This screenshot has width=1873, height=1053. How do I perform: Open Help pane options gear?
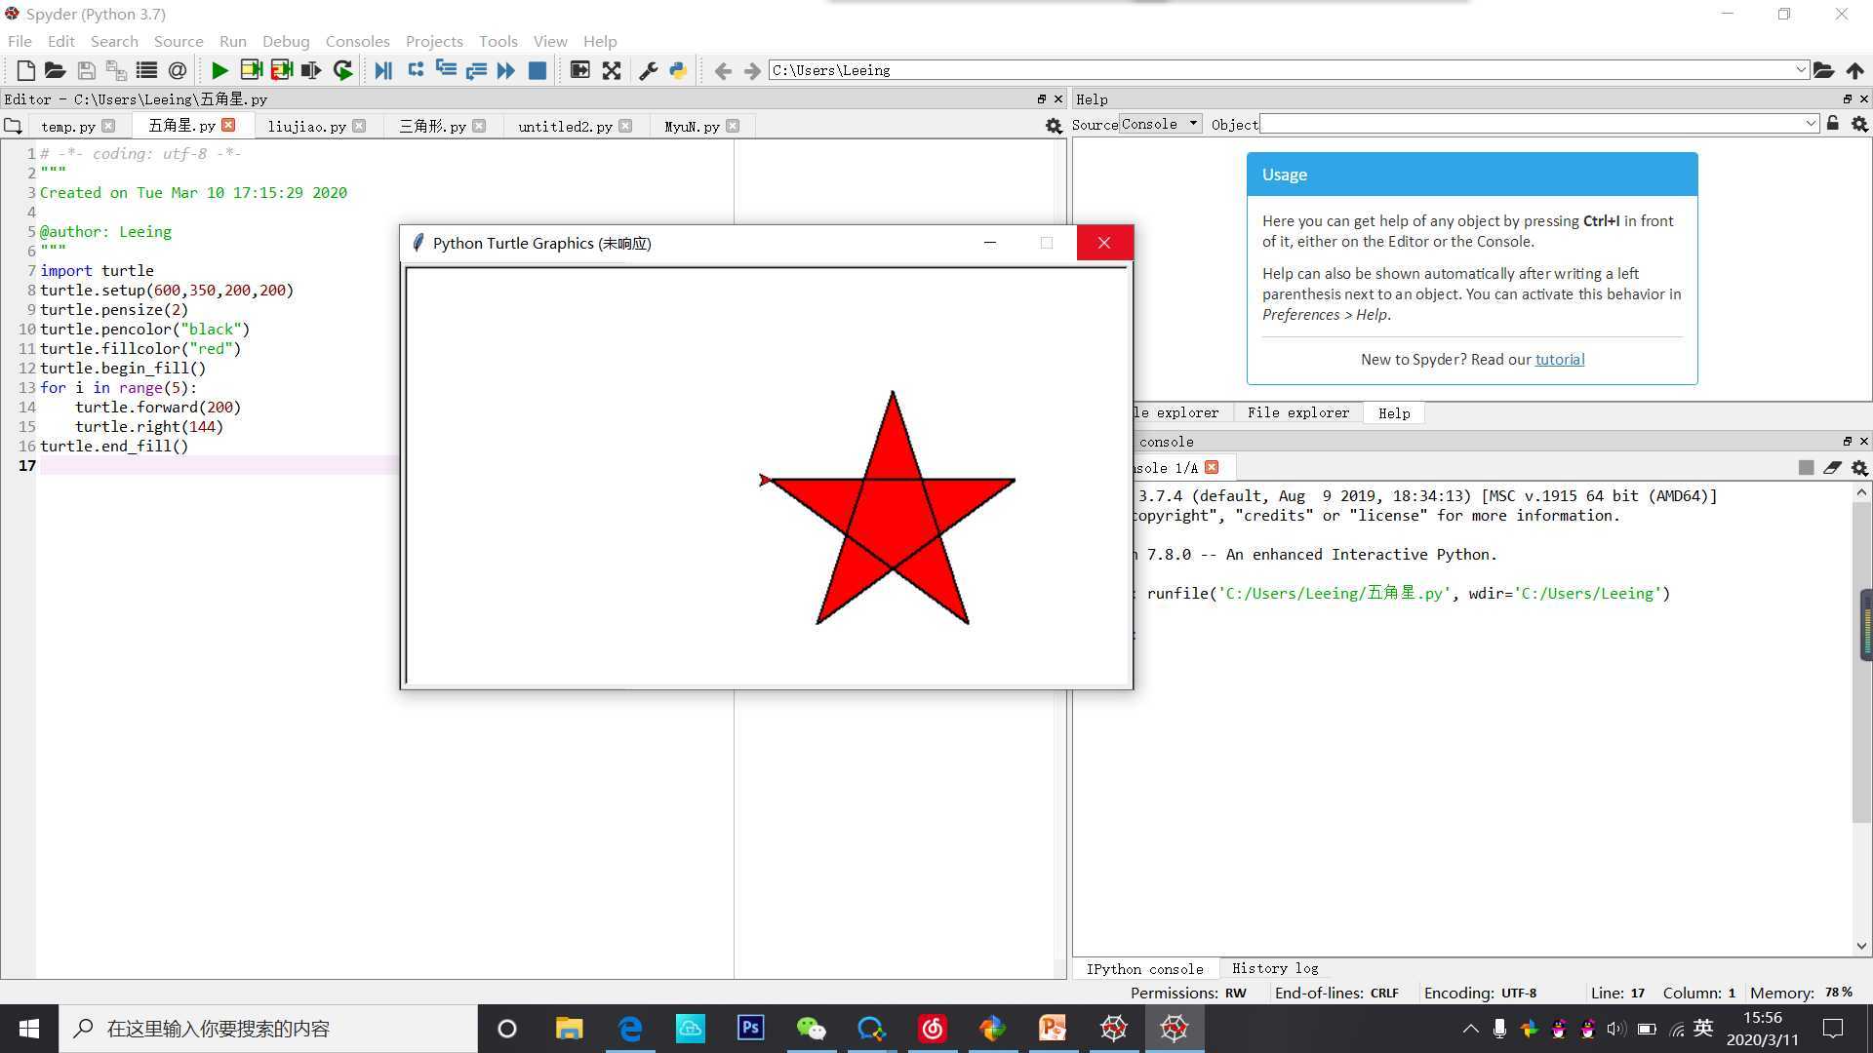[x=1859, y=124]
